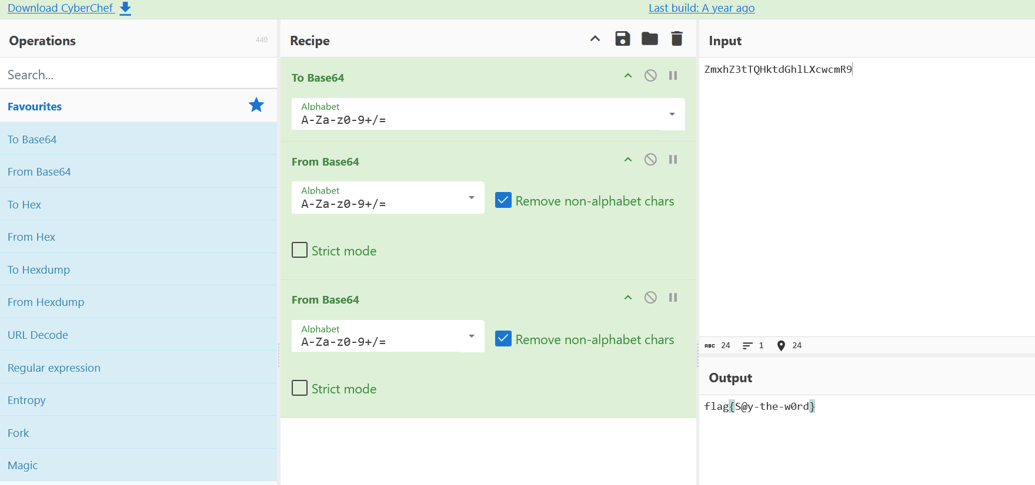The width and height of the screenshot is (1035, 485).
Task: Open the Last build link
Action: click(x=702, y=8)
